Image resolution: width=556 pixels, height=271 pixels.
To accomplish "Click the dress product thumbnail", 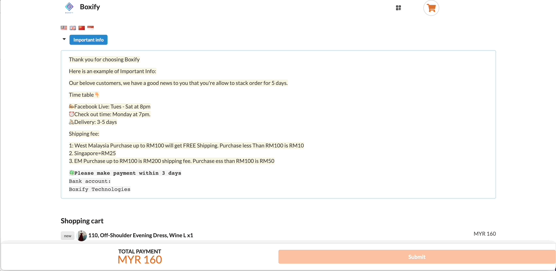I will (x=82, y=235).
